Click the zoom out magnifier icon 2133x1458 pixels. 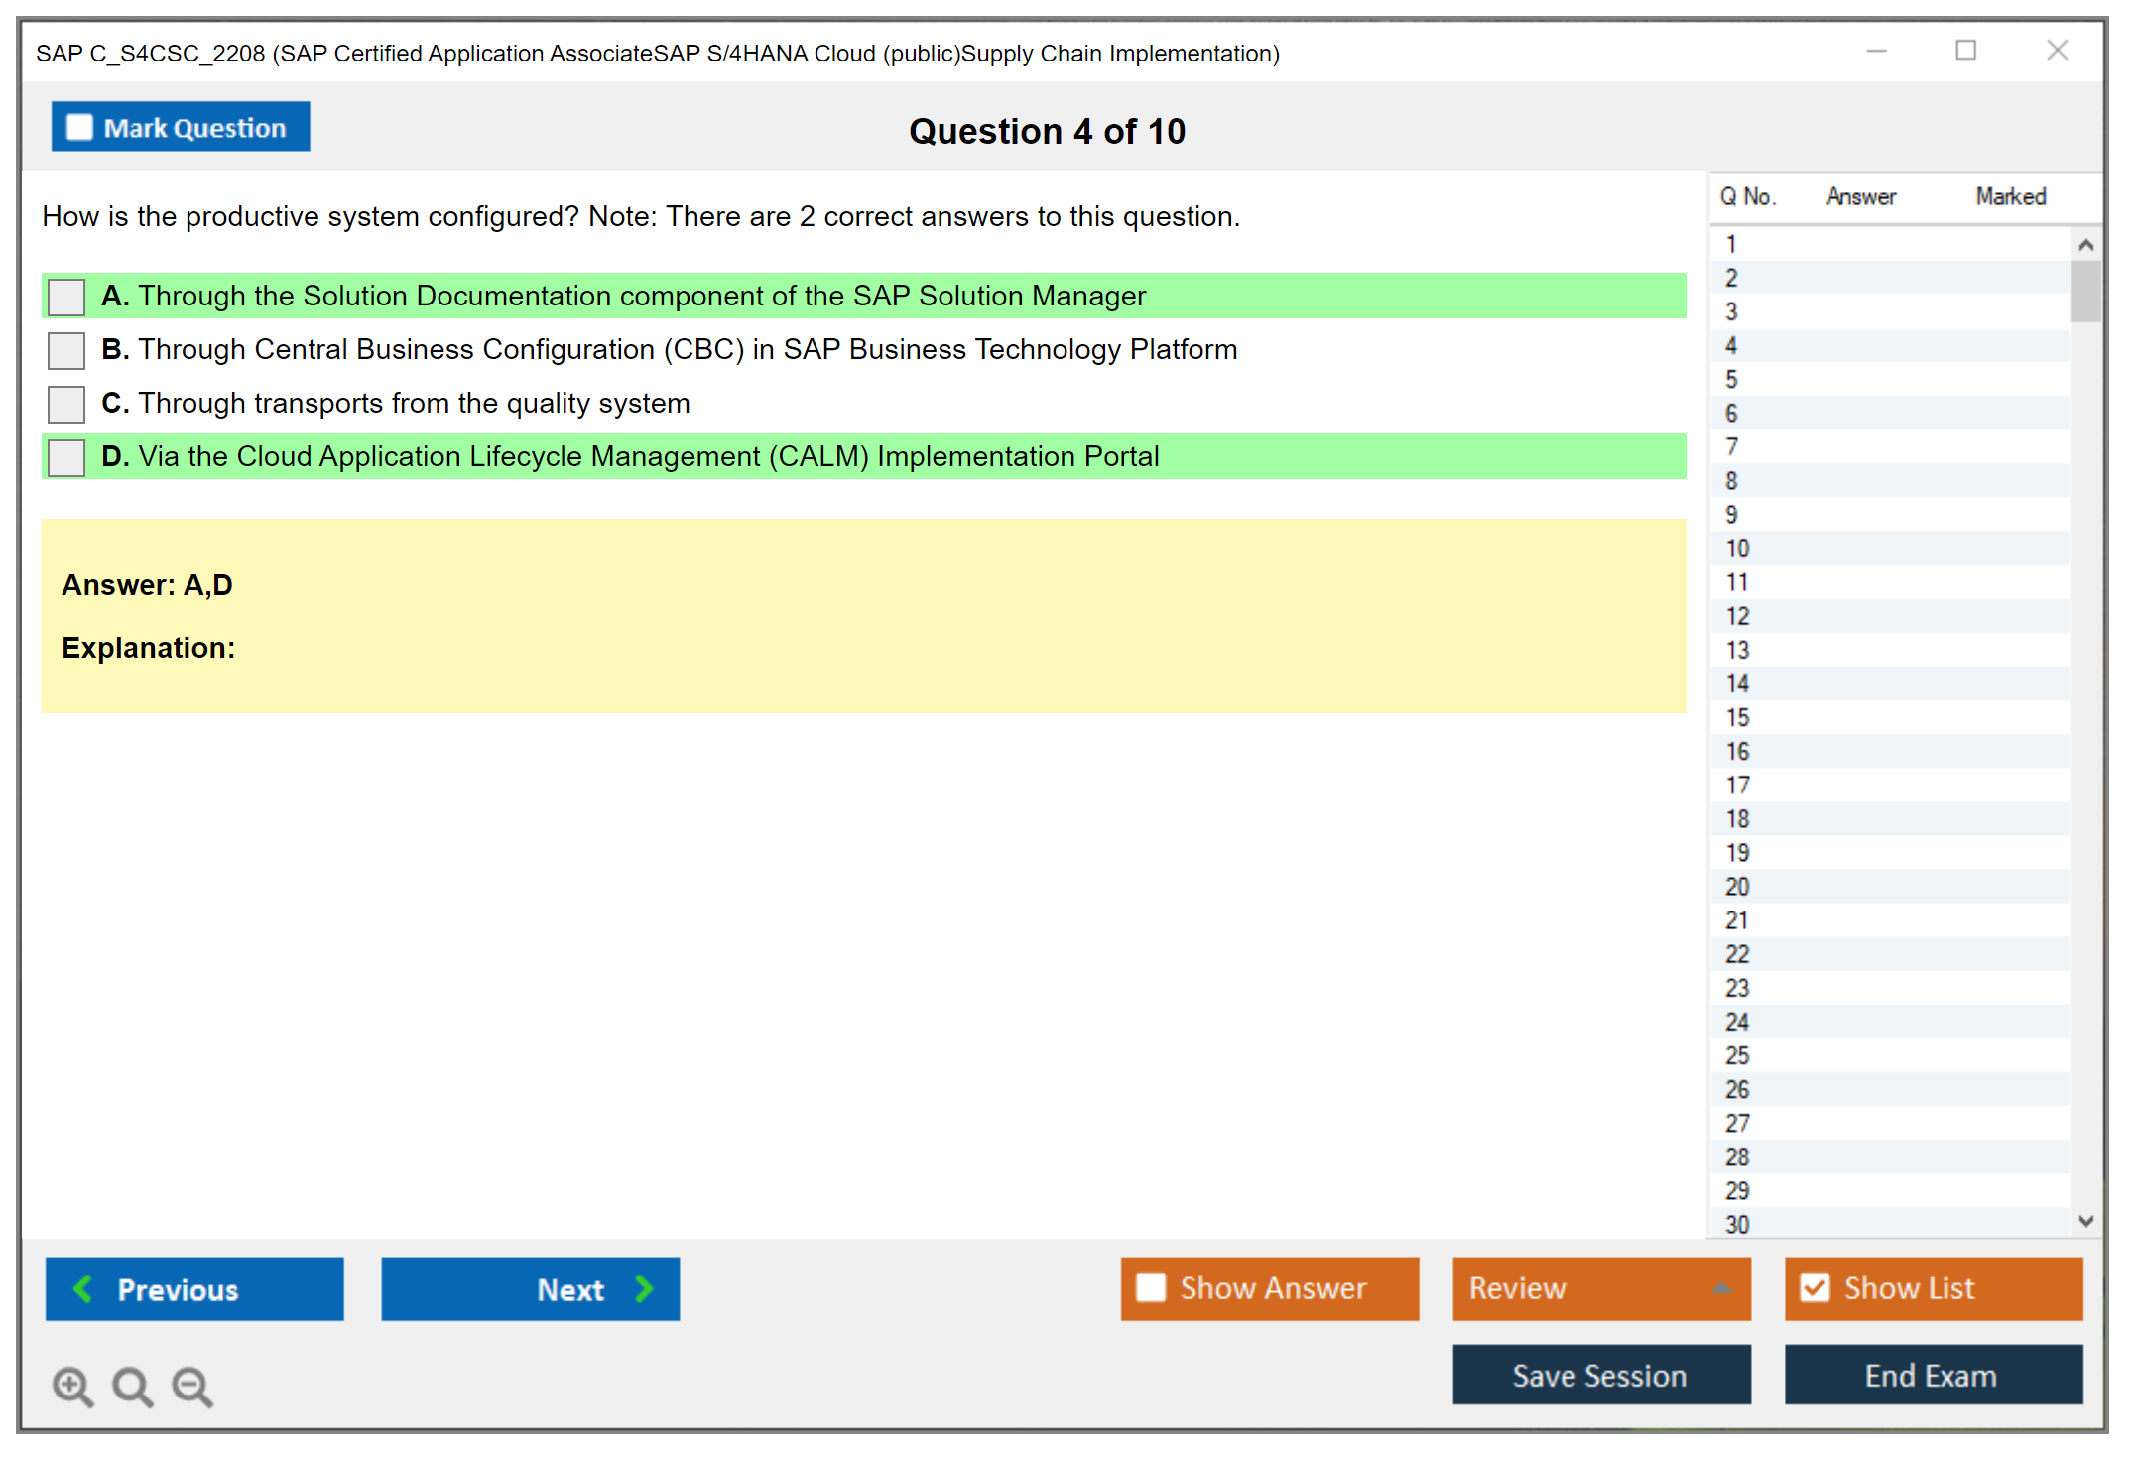coord(191,1385)
